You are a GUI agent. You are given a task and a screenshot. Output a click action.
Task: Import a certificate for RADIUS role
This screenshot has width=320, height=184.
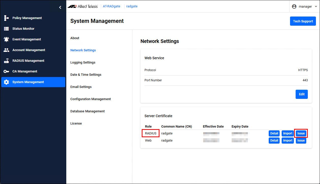(x=288, y=133)
